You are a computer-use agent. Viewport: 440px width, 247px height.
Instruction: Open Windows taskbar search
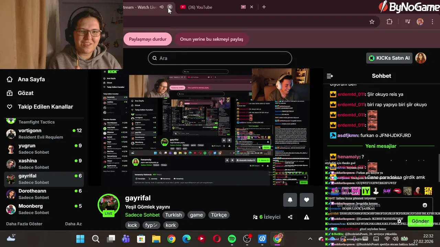tap(96, 239)
